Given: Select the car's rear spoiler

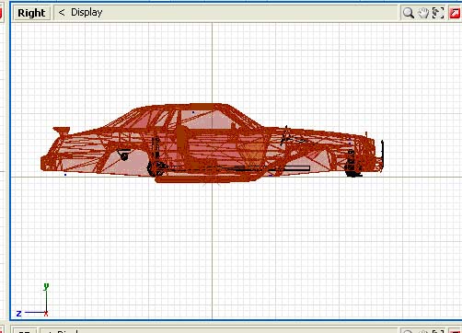Looking at the screenshot, I should click(x=62, y=131).
